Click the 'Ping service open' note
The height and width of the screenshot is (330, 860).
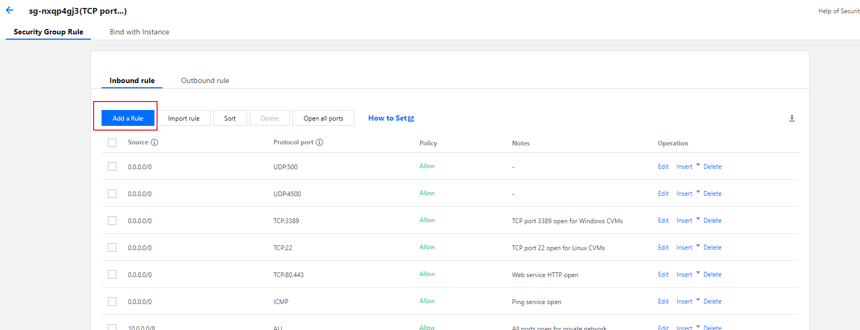[x=536, y=302]
